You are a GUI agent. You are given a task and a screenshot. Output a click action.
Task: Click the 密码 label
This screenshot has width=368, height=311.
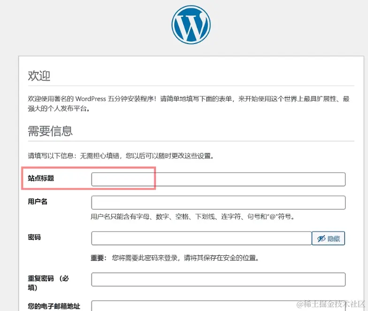tap(34, 237)
